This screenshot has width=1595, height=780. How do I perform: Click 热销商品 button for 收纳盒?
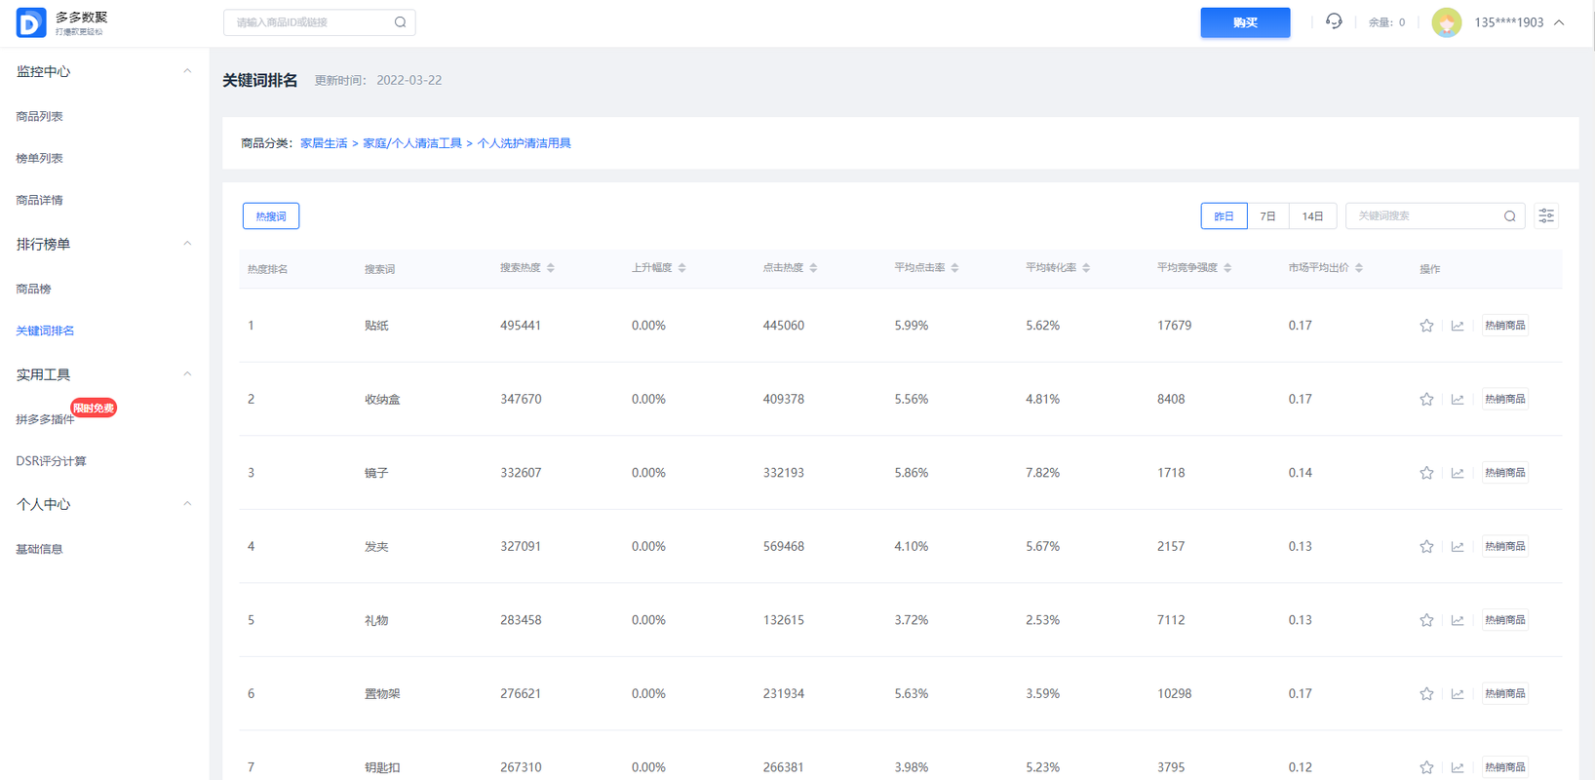coord(1505,399)
